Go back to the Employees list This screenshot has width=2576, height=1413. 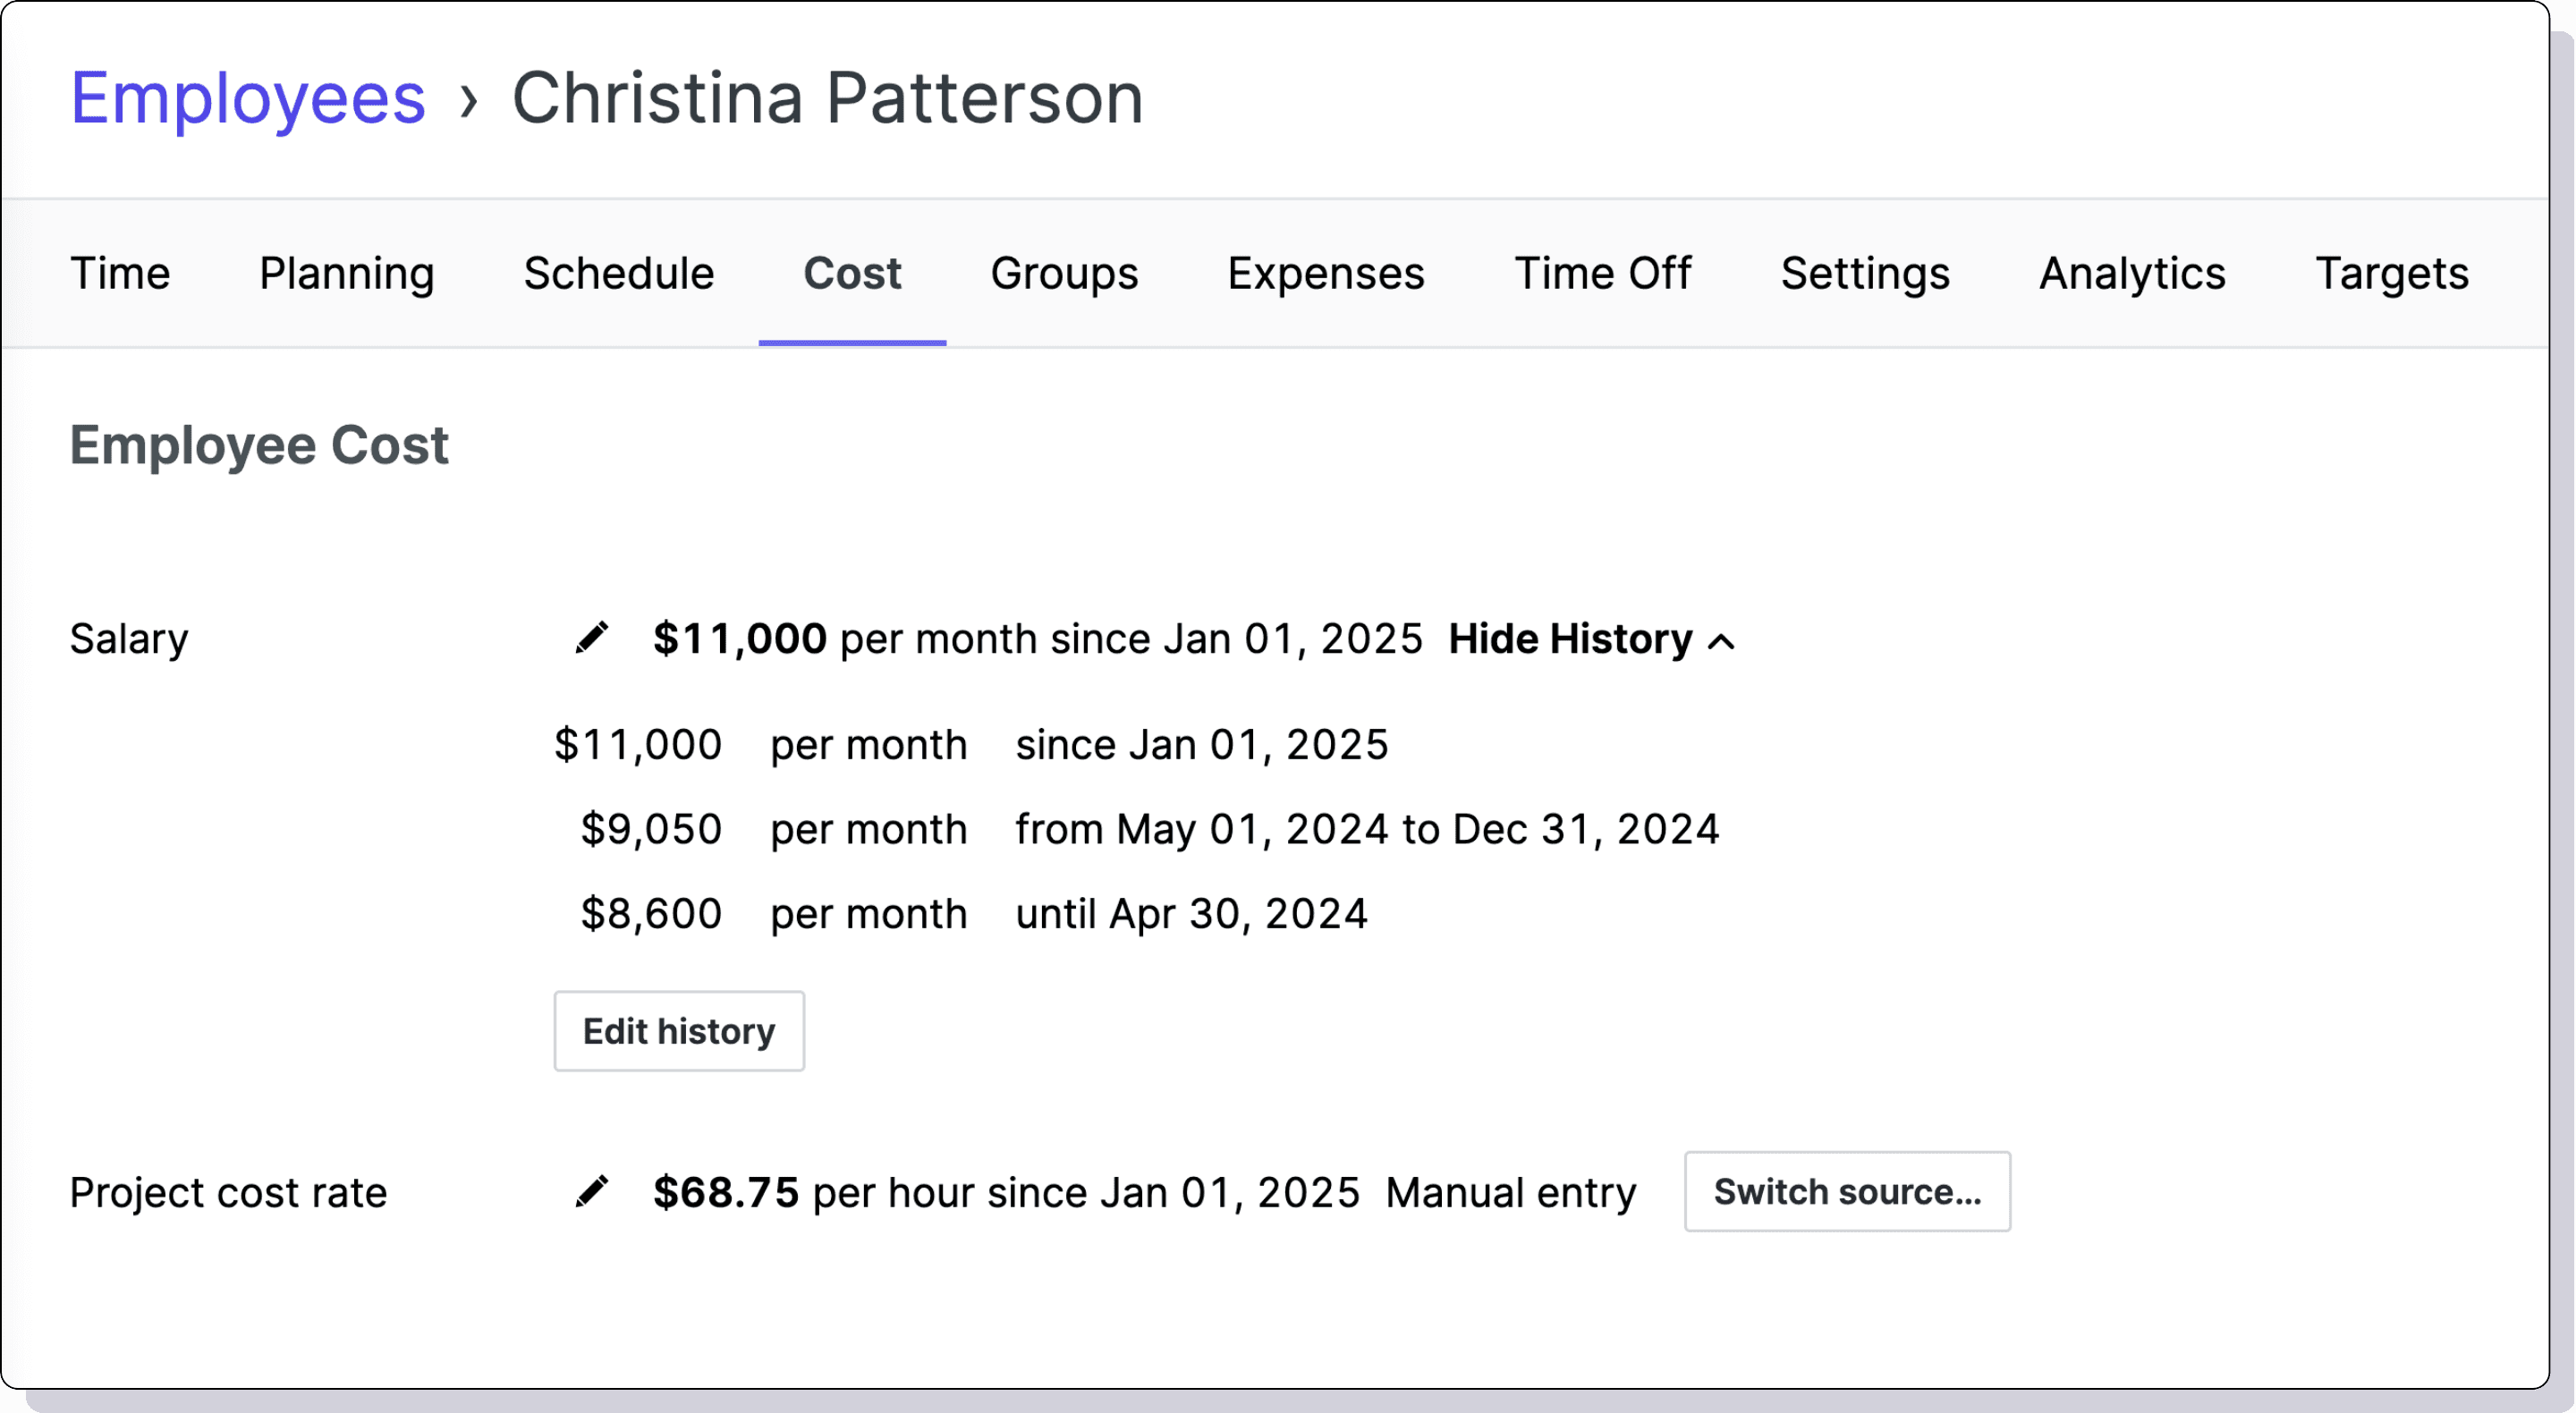coord(248,98)
